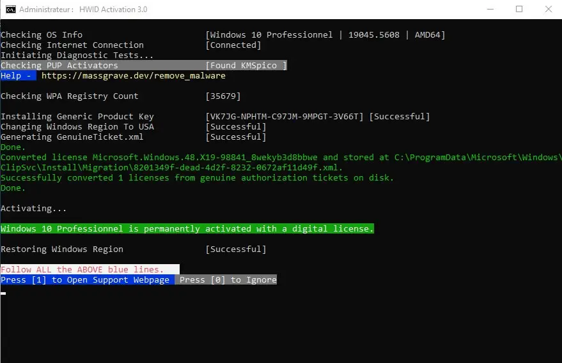Screen dimensions: 562x363
Task: Maximize the HWID Activation window
Action: click(519, 10)
